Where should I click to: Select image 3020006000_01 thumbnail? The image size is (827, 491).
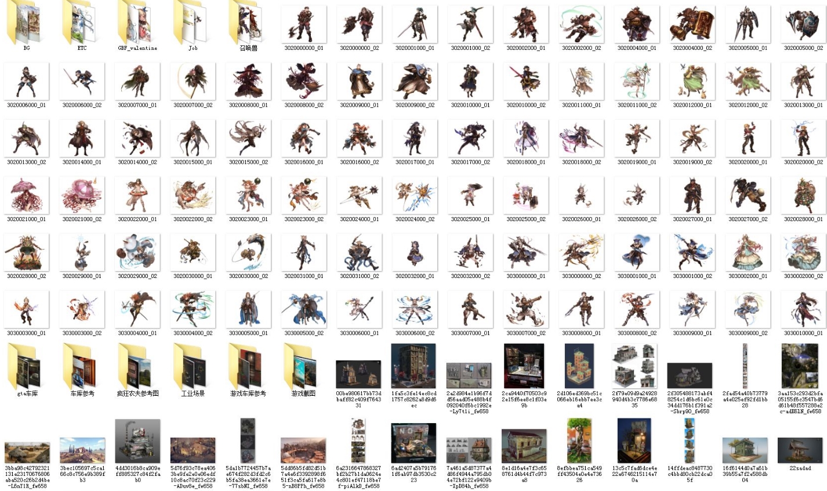pos(26,81)
